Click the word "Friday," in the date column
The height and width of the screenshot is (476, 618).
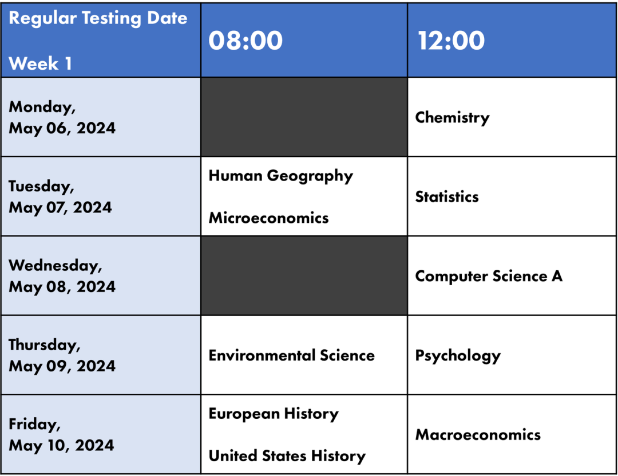(x=34, y=424)
